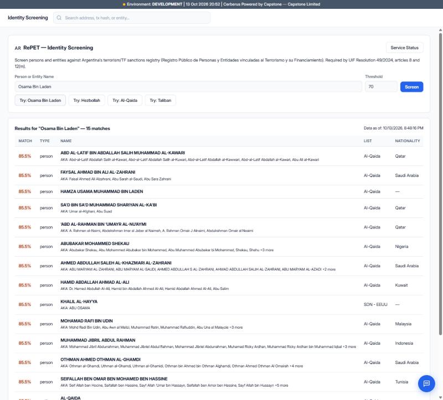The image size is (443, 400).
Task: Click the TYPE column header
Action: pyautogui.click(x=45, y=141)
